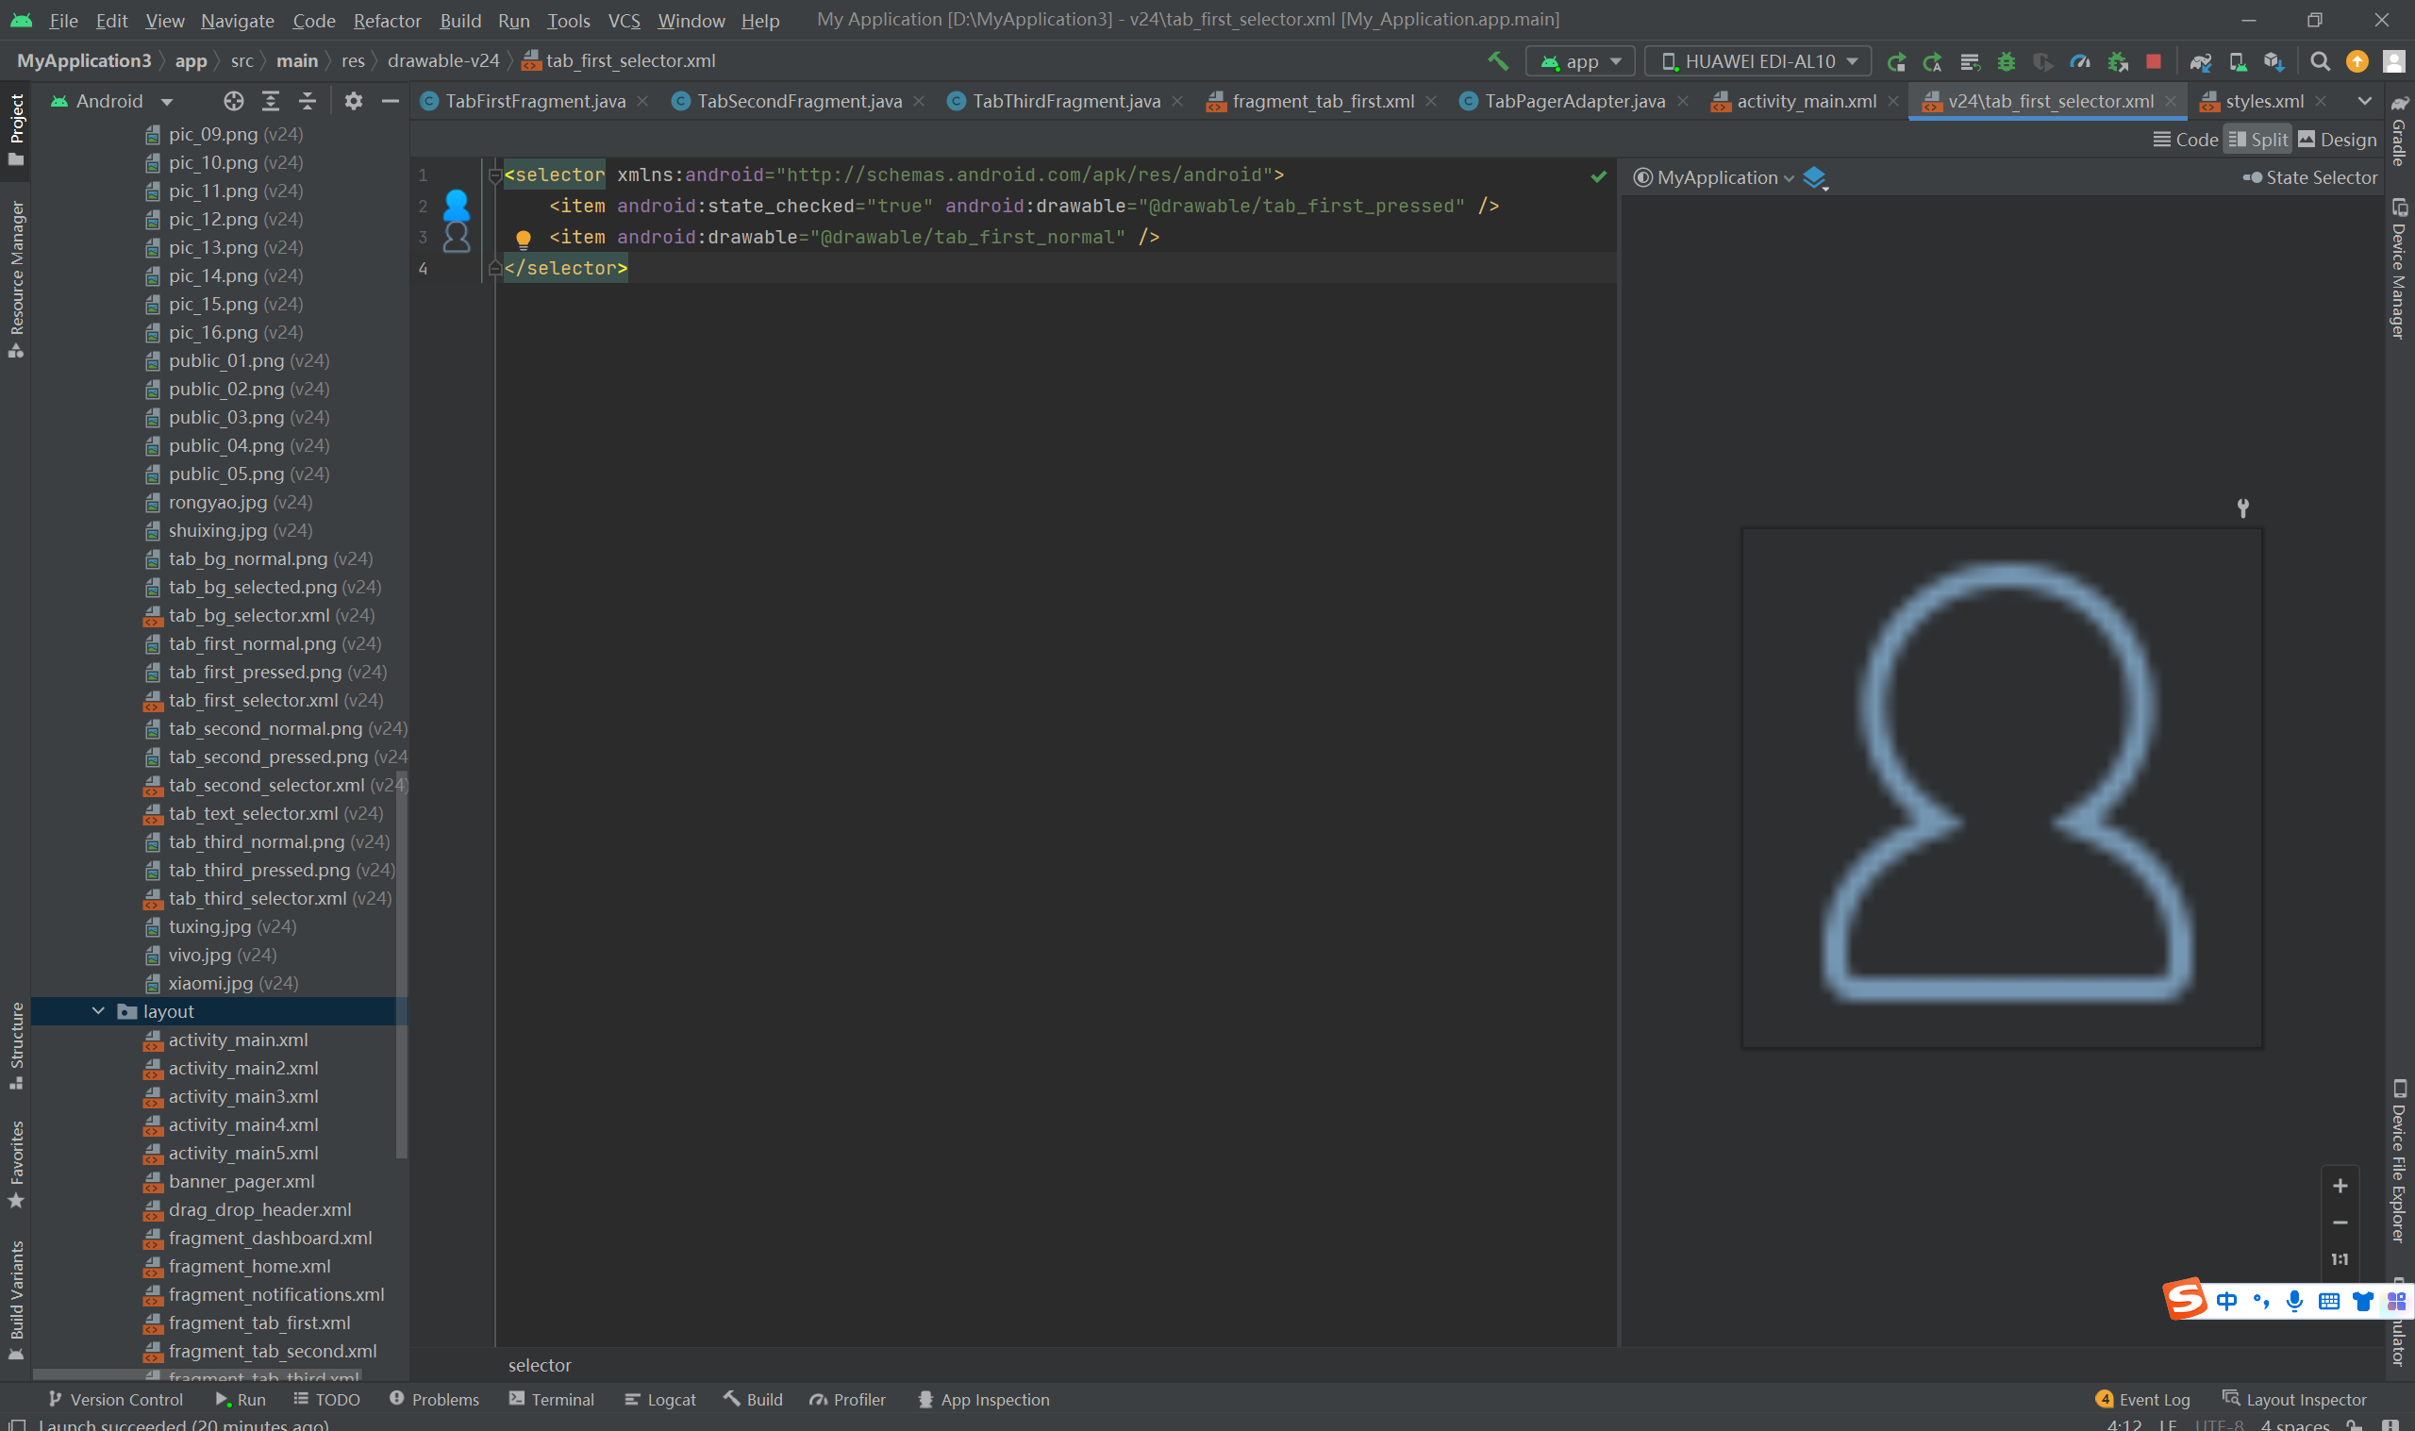Open the Event Log panel
This screenshot has width=2415, height=1431.
pyautogui.click(x=2142, y=1399)
